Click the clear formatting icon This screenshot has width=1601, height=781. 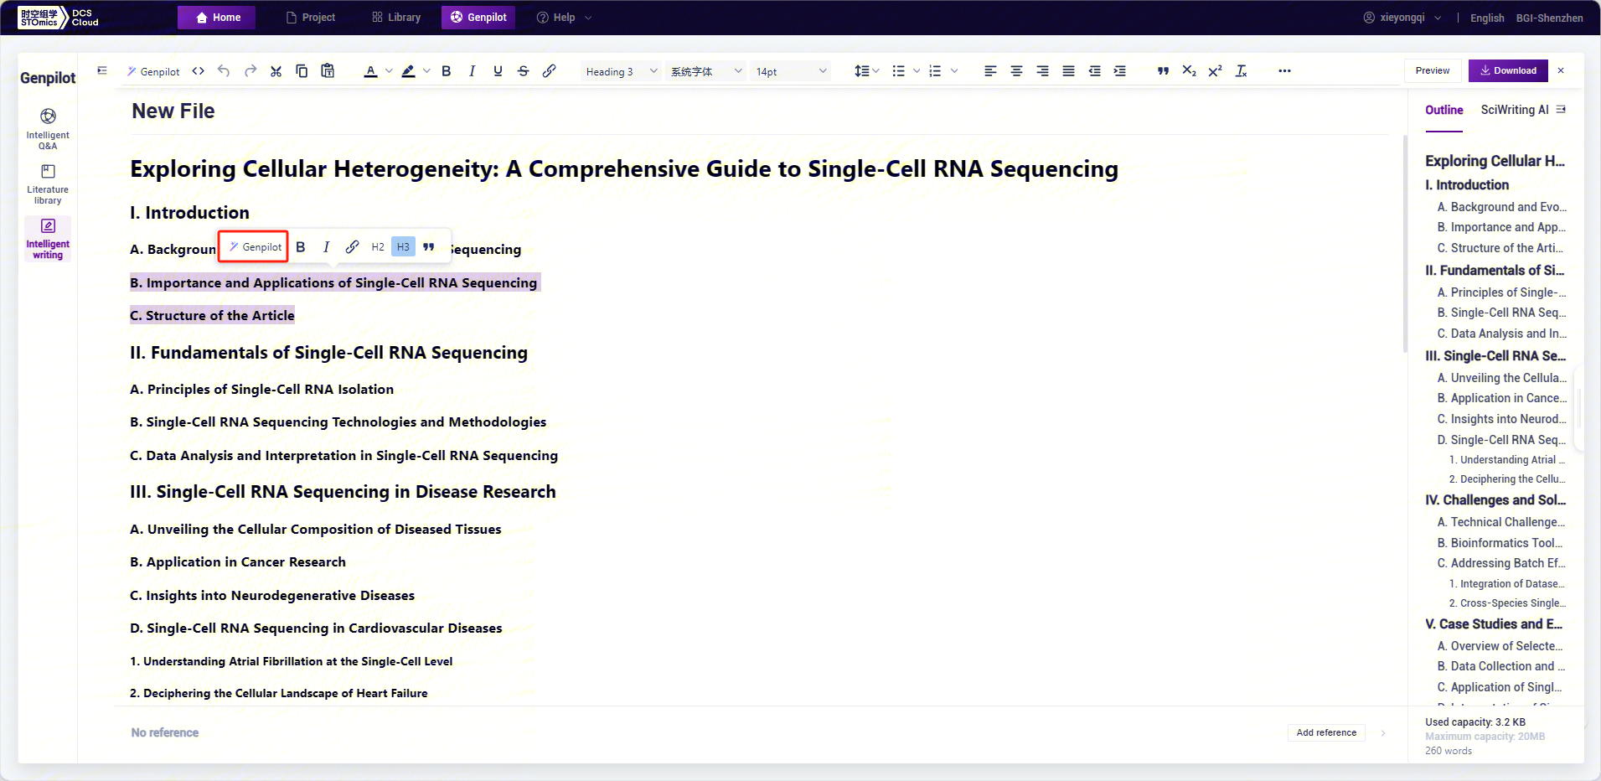click(x=1241, y=71)
